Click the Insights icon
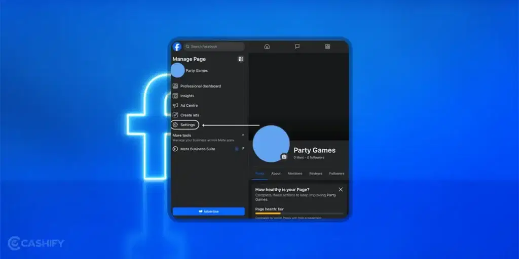This screenshot has width=519, height=259. pyautogui.click(x=175, y=96)
